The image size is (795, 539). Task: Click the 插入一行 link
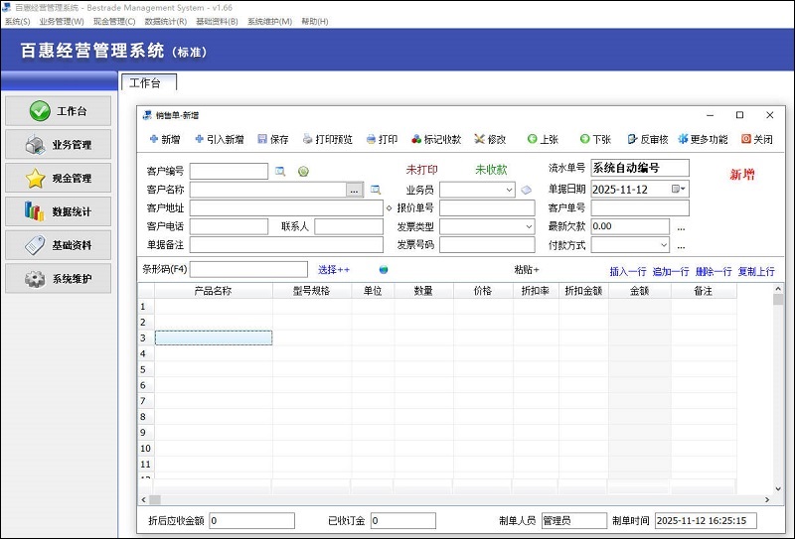628,272
